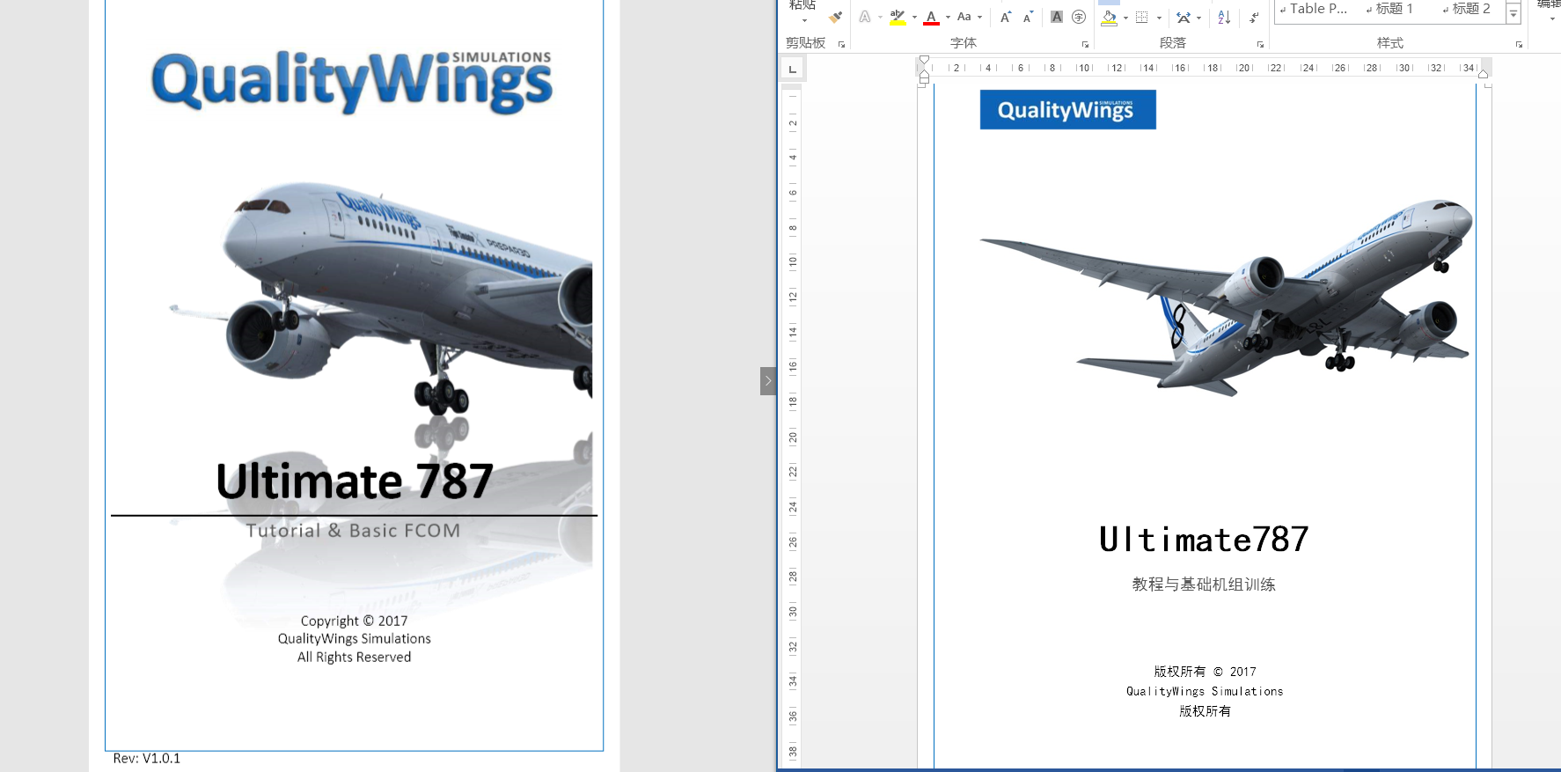Click the 20 mark on horizontal ruler
Viewport: 1561px width, 772px height.
coord(1244,68)
